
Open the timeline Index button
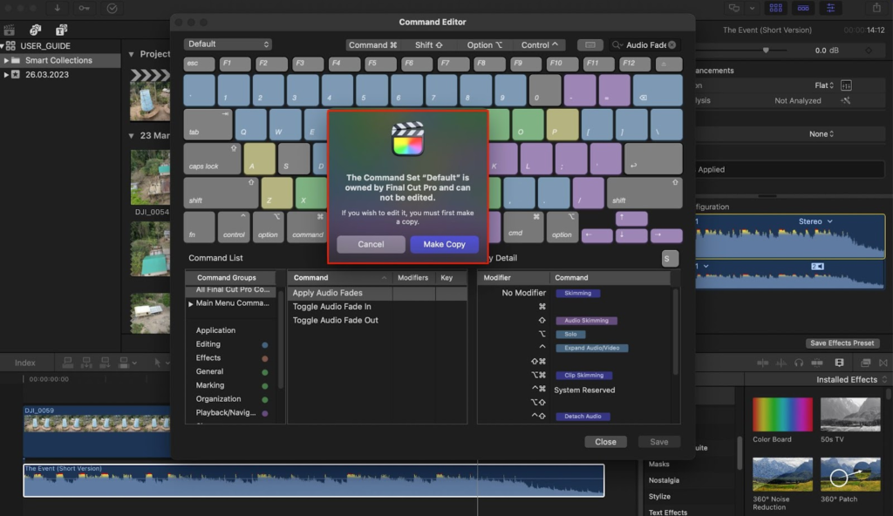(24, 363)
